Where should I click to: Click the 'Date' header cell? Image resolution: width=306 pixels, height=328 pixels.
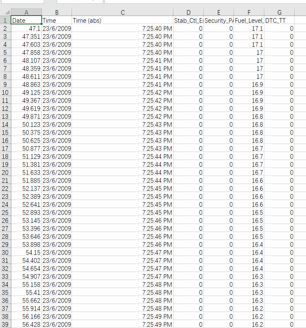[x=26, y=20]
